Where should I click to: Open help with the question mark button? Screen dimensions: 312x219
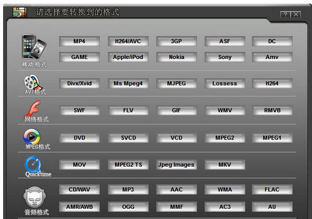pyautogui.click(x=285, y=15)
